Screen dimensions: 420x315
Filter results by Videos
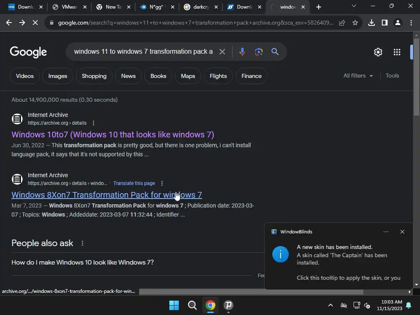[25, 76]
